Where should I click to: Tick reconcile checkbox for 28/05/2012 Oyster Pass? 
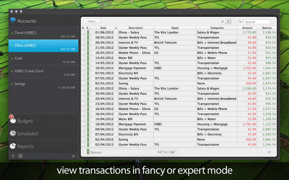click(83, 38)
